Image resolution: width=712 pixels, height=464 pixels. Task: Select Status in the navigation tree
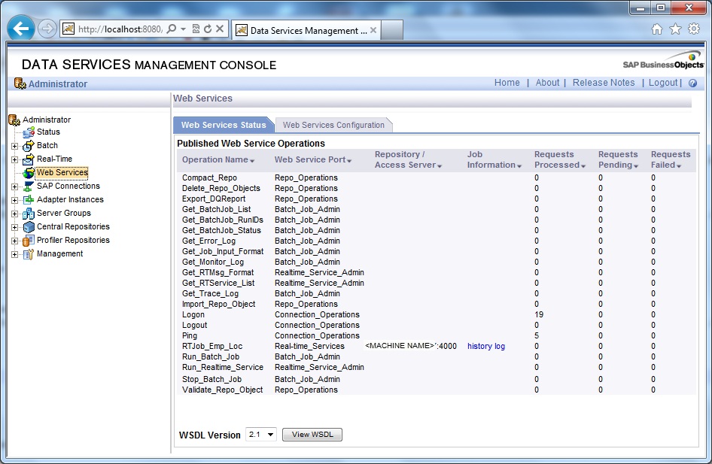[x=48, y=132]
